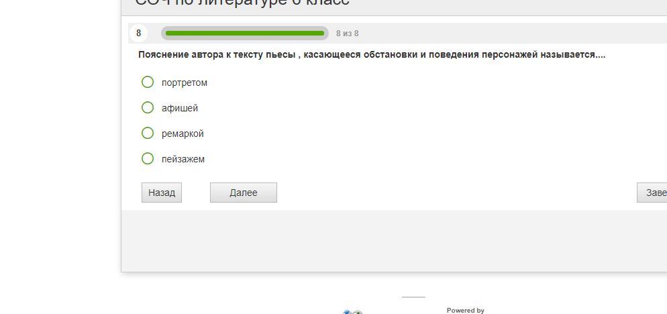Screen dimensions: 667x314
Task: Click the partially visible Завершить button
Action: pyautogui.click(x=652, y=193)
